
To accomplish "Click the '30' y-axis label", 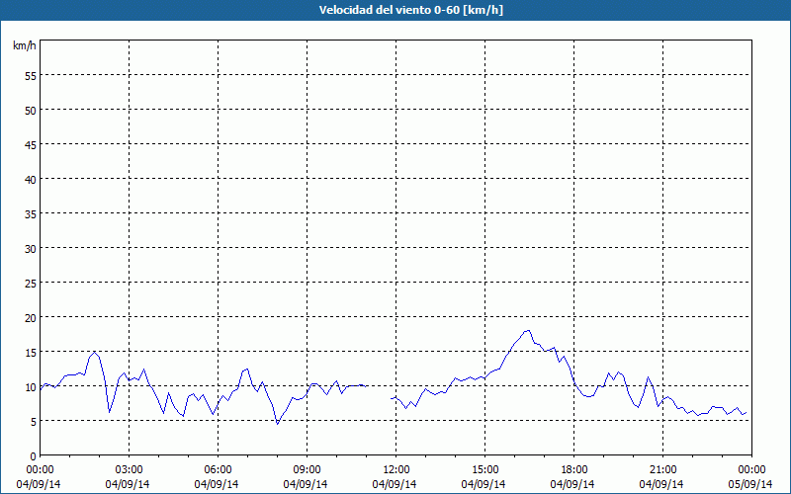I will (x=31, y=249).
